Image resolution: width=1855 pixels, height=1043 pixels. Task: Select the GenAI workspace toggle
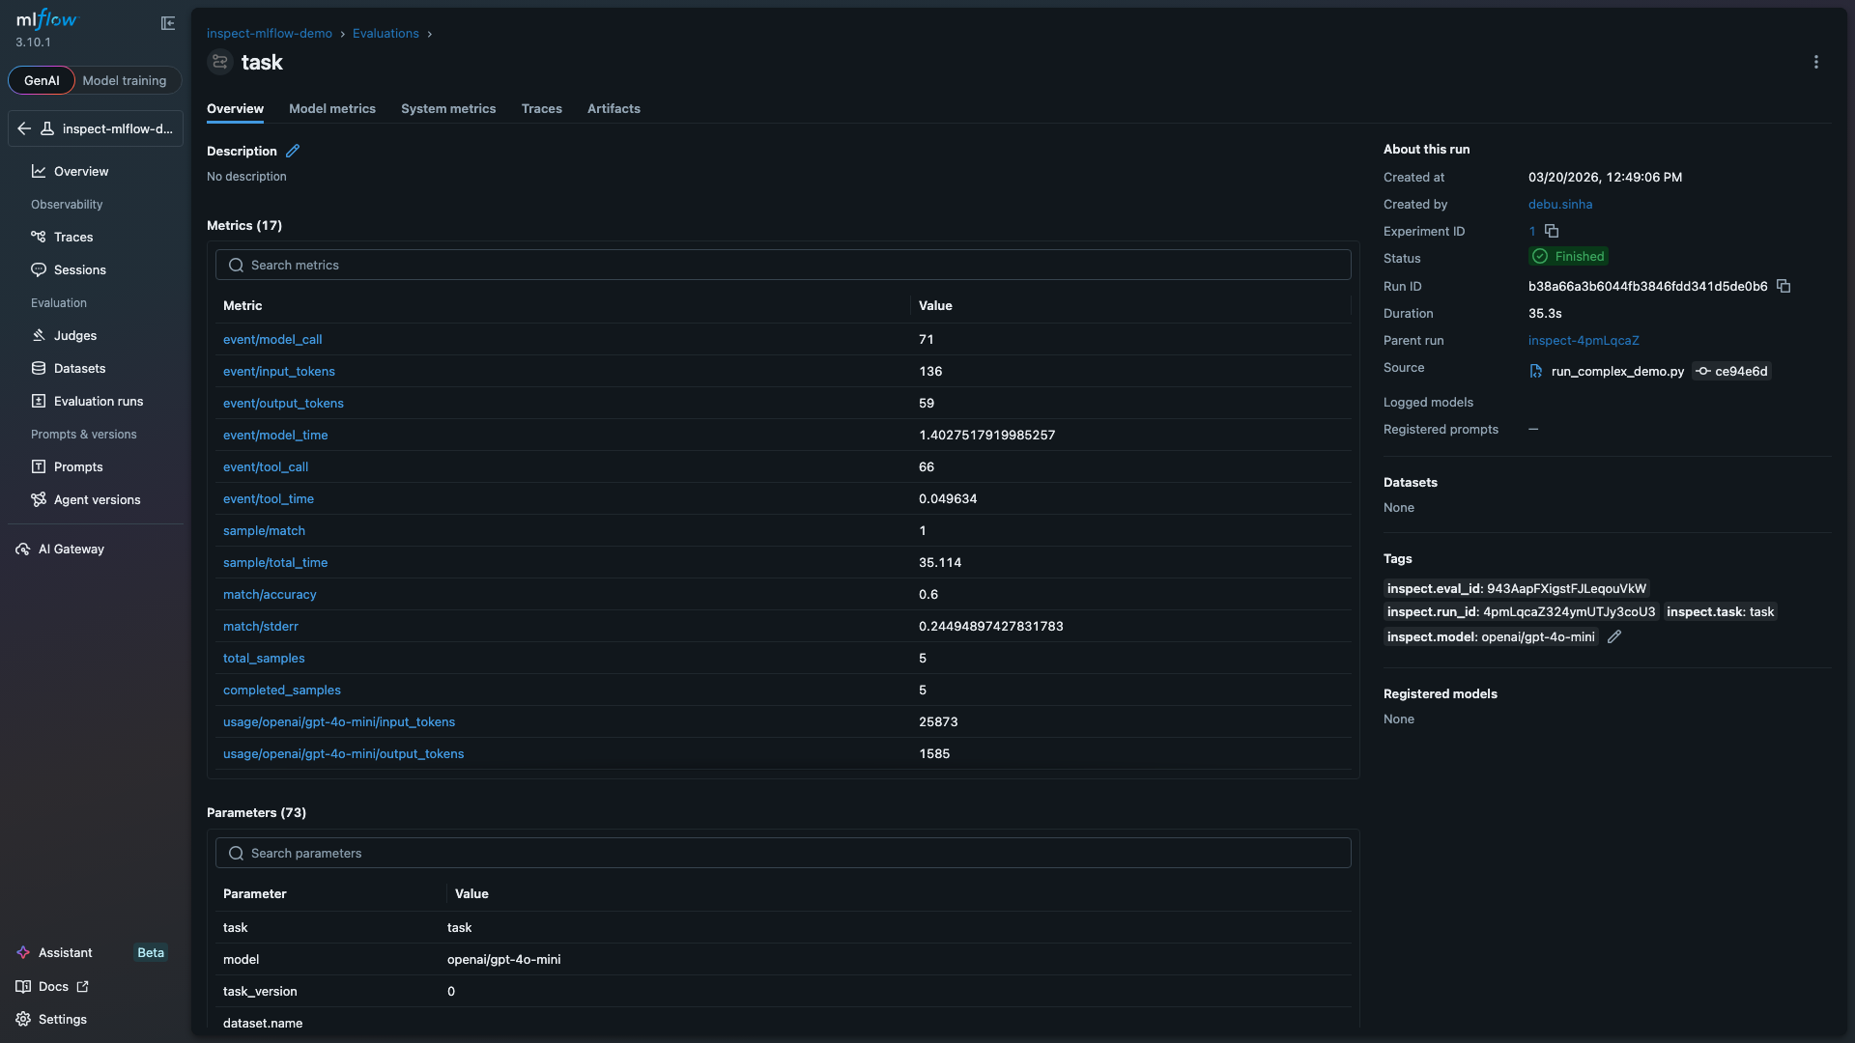42,80
